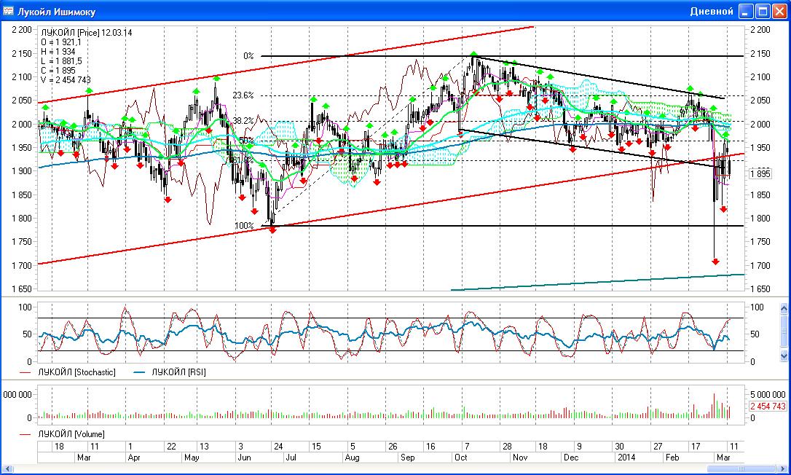
Task: Click the horizontal scrollbar left arrow
Action: point(6,469)
